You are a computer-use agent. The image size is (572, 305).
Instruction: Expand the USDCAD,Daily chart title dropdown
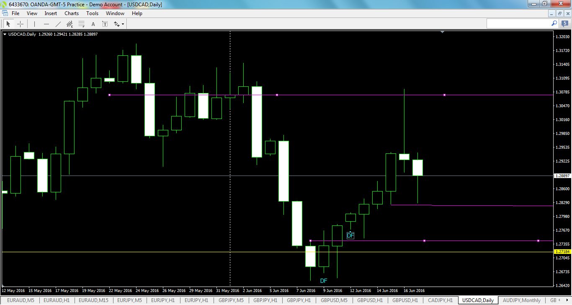pyautogui.click(x=5, y=34)
